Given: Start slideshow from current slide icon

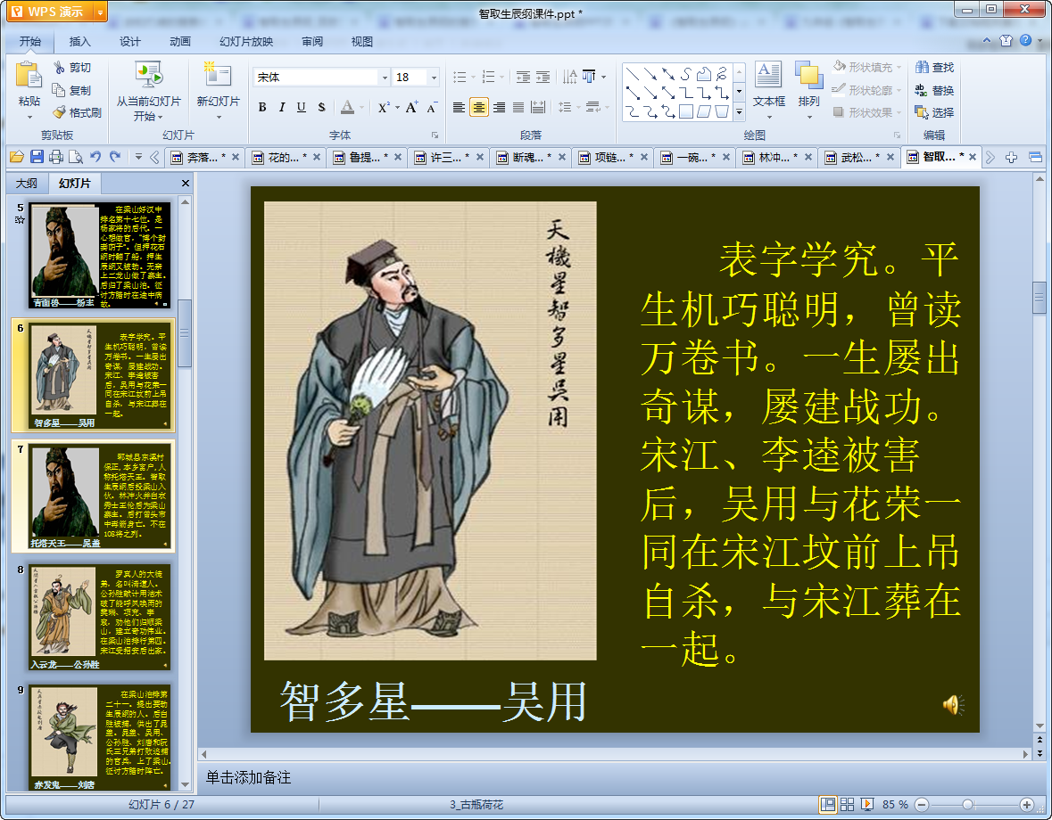Looking at the screenshot, I should (x=148, y=75).
